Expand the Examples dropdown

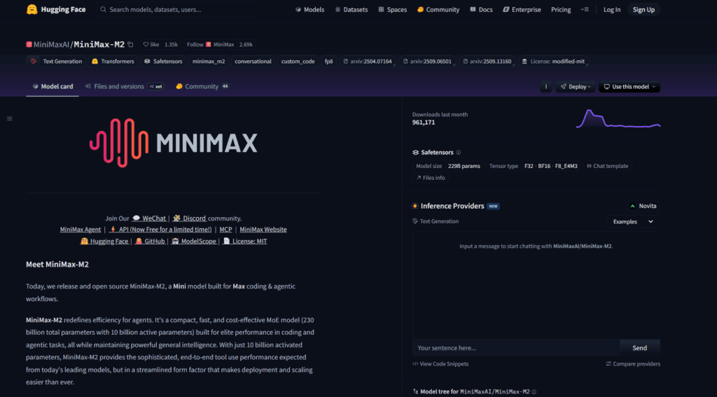click(633, 221)
